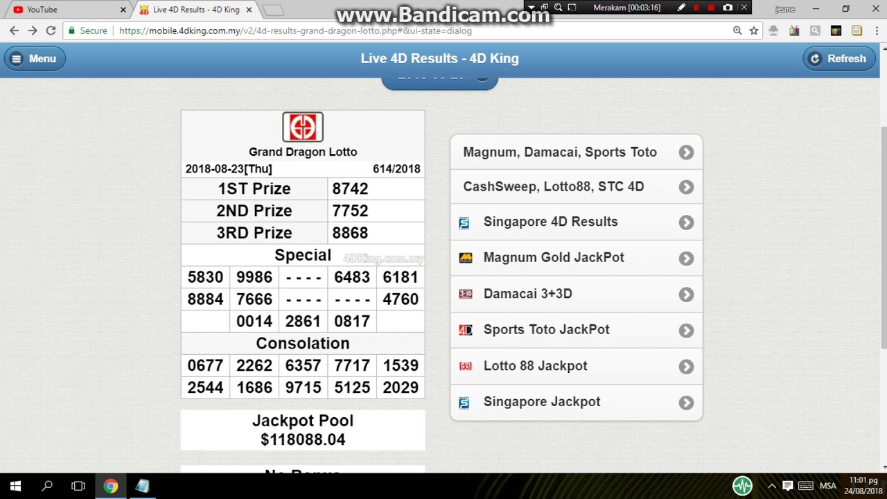Click the Sports Toto 4D logo icon
The width and height of the screenshot is (887, 499).
pos(466,330)
